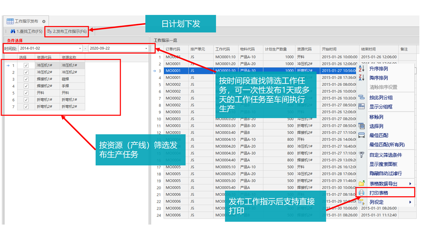This screenshot has height=239, width=421.
Task: Select 显示搜索面板 in the context menu
Action: point(383,164)
